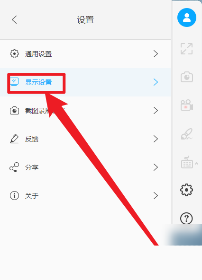Image resolution: width=202 pixels, height=280 pixels.
Task: Select the brush drawing tool icon
Action: click(x=187, y=134)
